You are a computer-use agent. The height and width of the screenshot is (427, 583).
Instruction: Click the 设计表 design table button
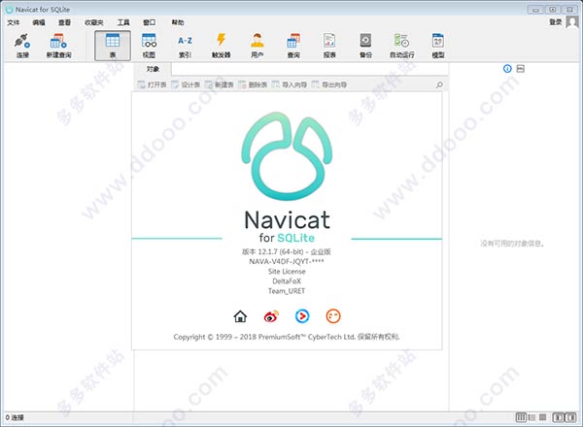(186, 84)
